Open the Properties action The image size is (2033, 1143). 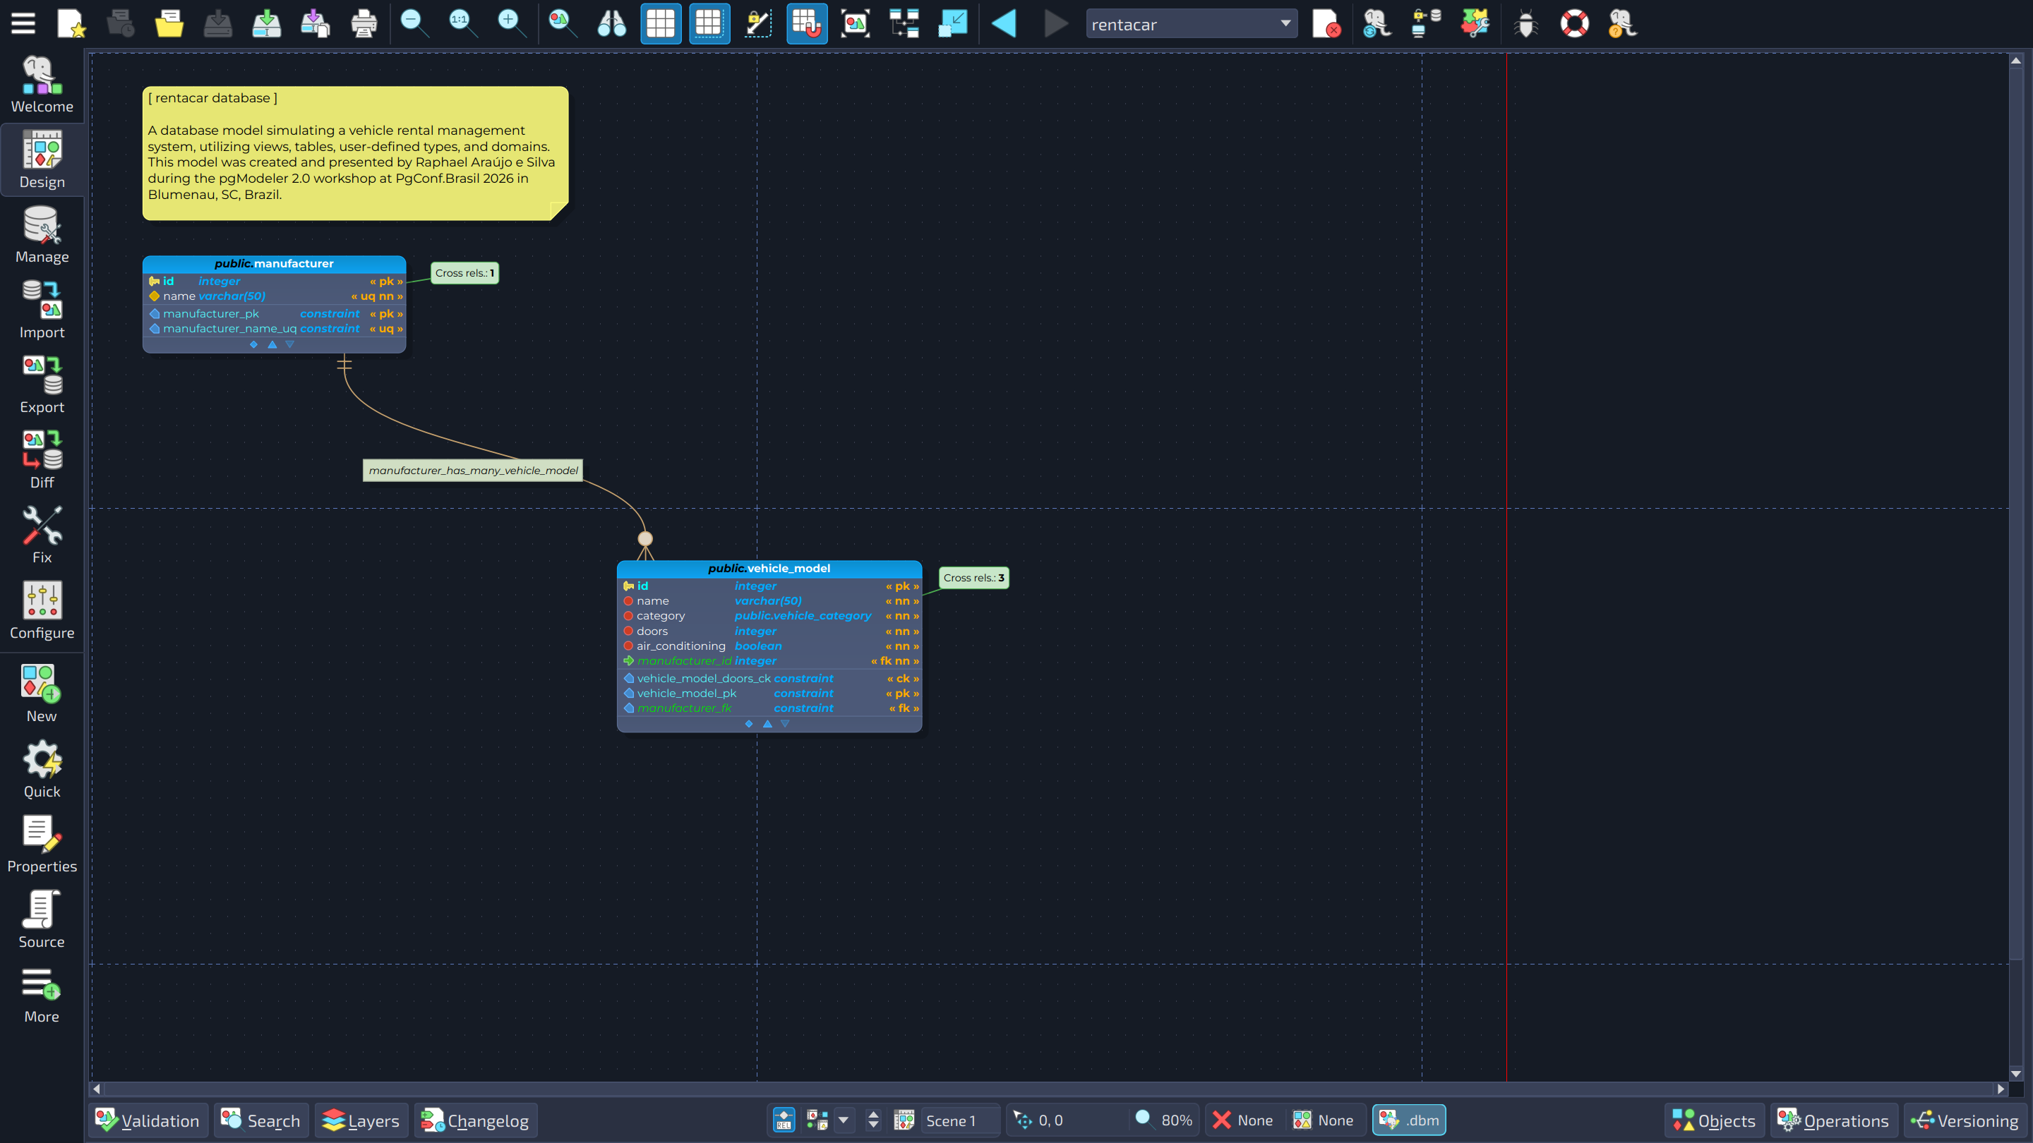pyautogui.click(x=42, y=844)
